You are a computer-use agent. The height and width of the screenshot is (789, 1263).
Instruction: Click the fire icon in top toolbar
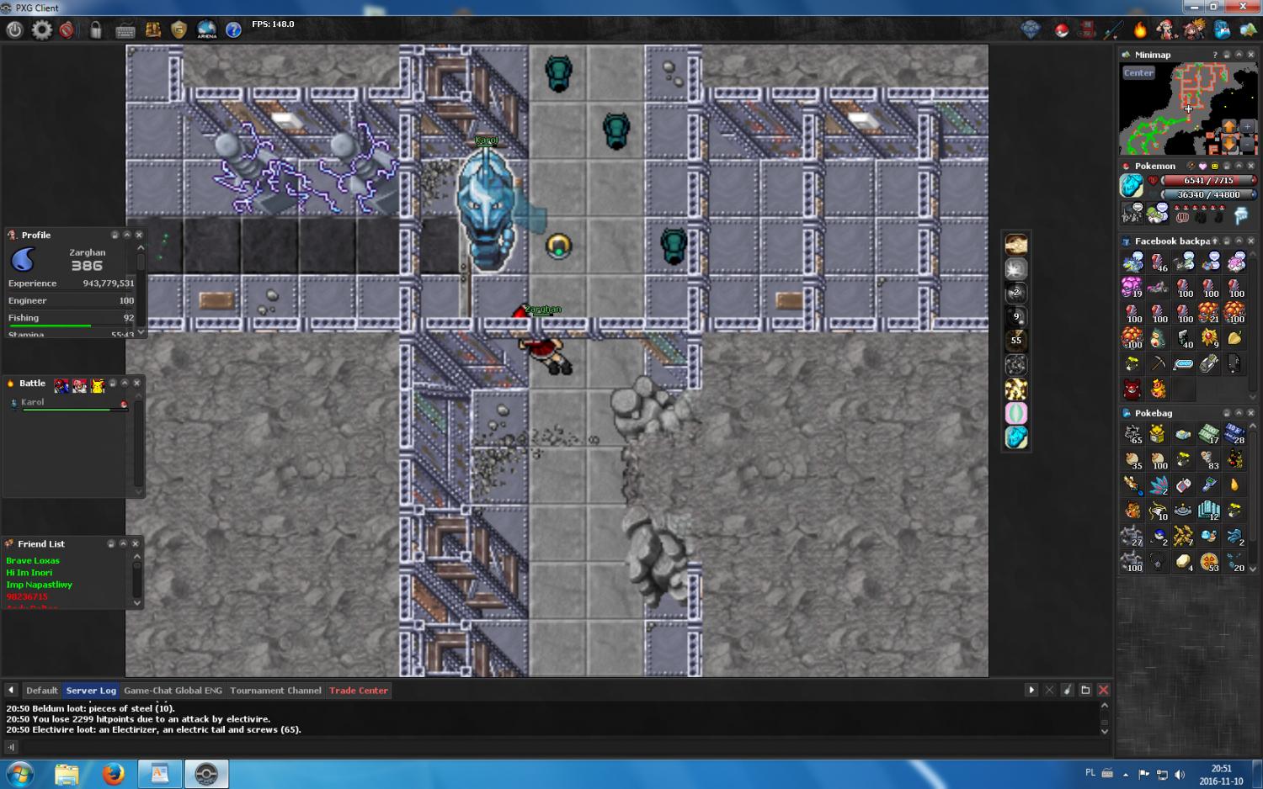coord(1140,30)
